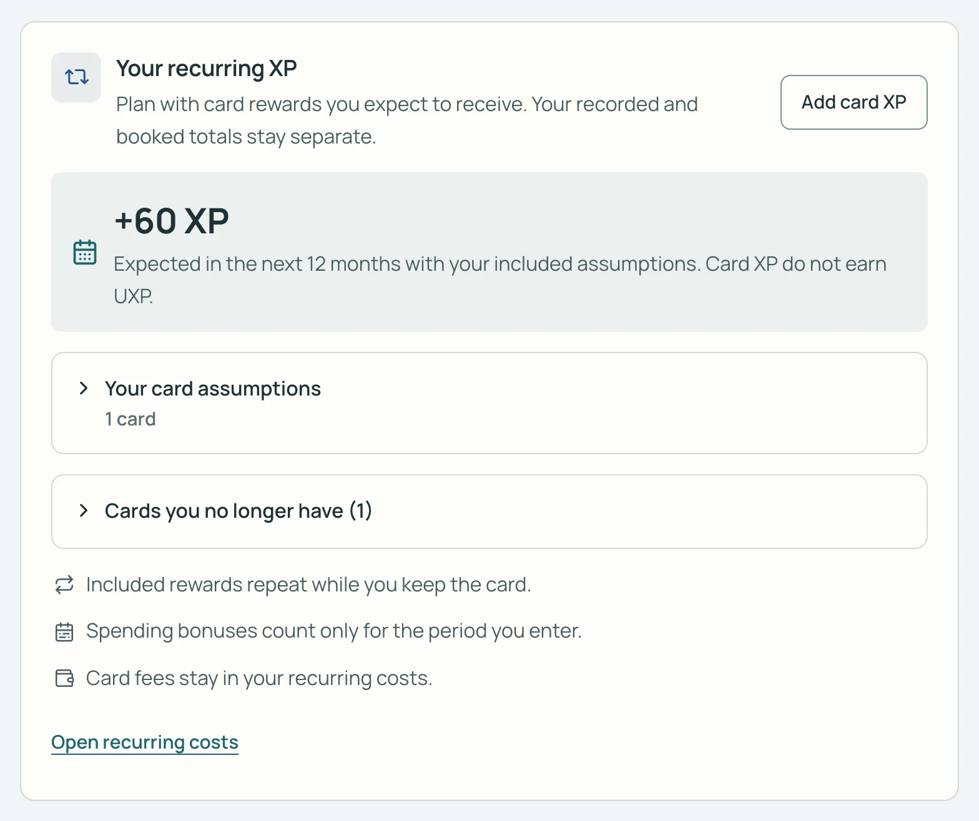
Task: Open recurring costs link
Action: [145, 742]
